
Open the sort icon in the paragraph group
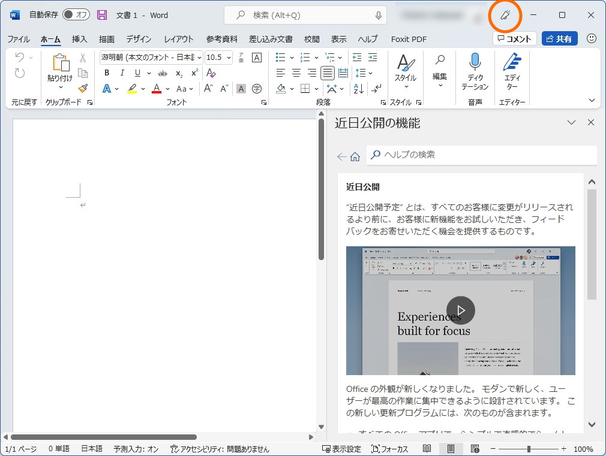tap(358, 88)
